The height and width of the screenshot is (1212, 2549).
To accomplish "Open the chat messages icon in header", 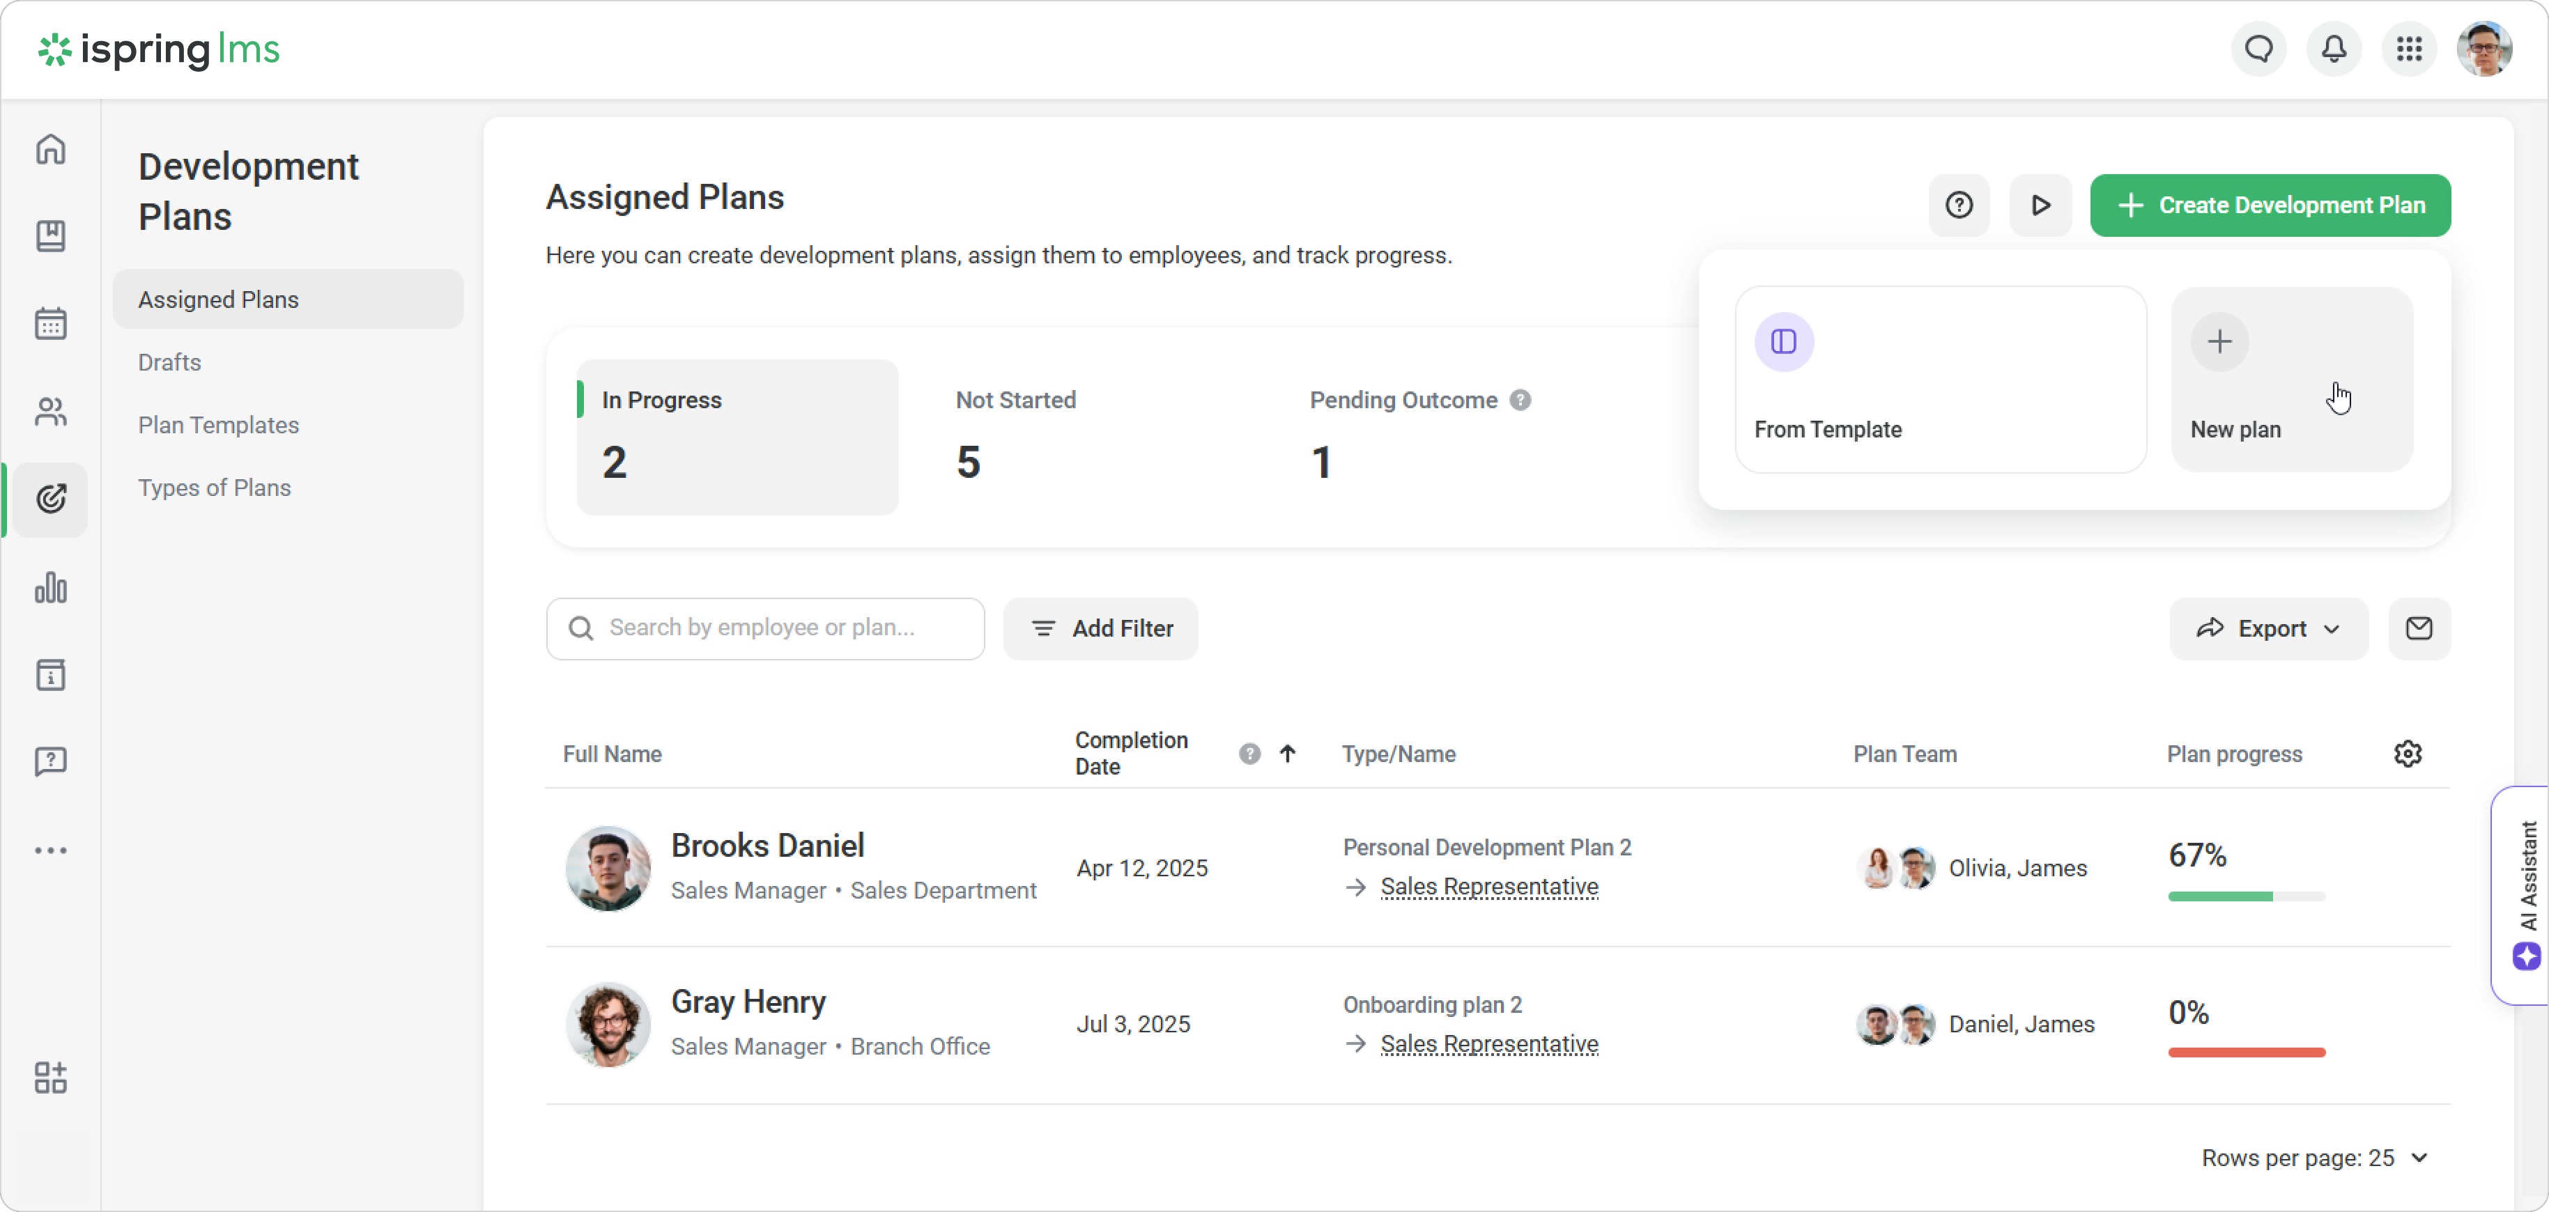I will click(2258, 49).
